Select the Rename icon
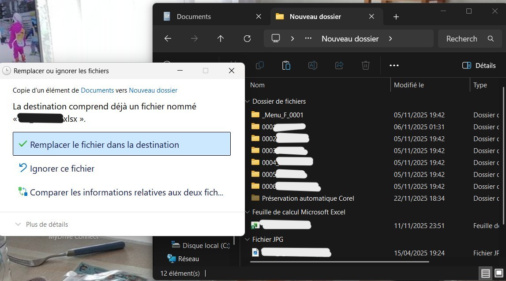Viewport: 506px width, 281px height. tap(313, 65)
